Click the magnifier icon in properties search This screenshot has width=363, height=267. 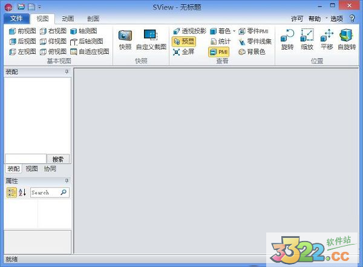pyautogui.click(x=64, y=193)
